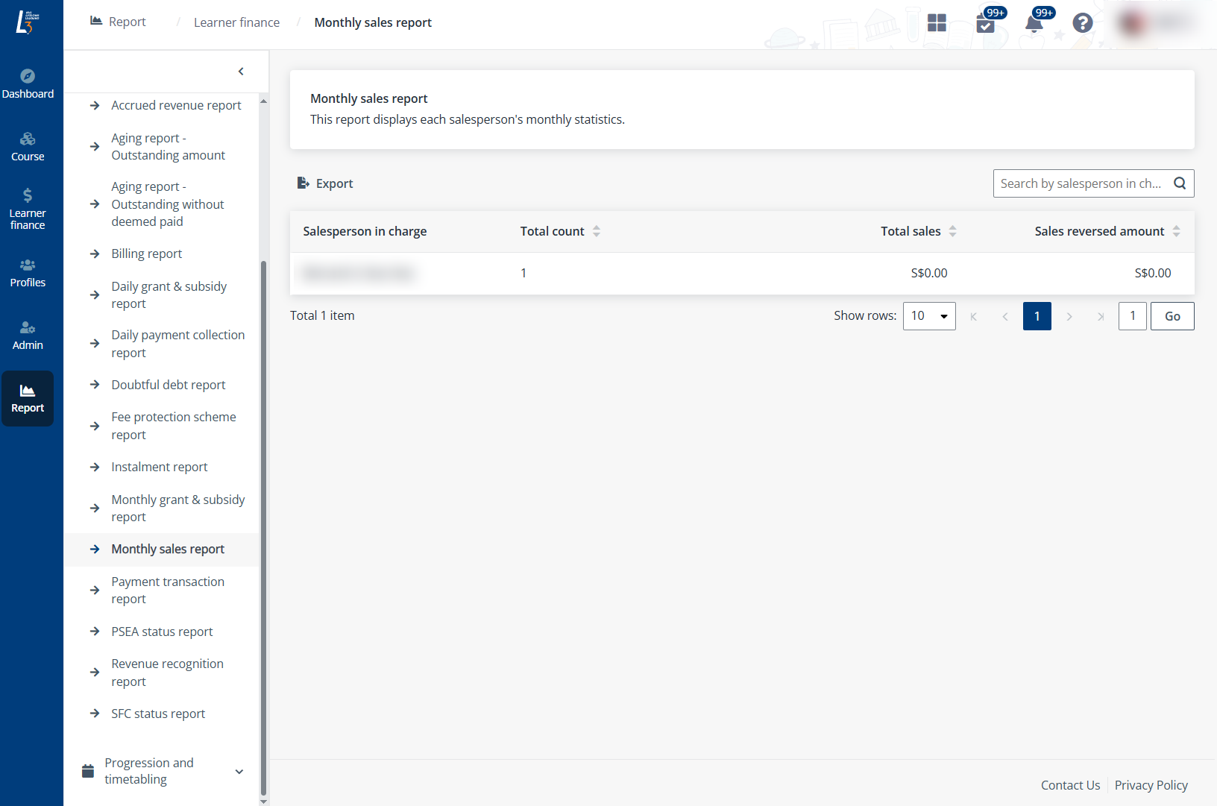Open Profiles section in left navigation

28,273
